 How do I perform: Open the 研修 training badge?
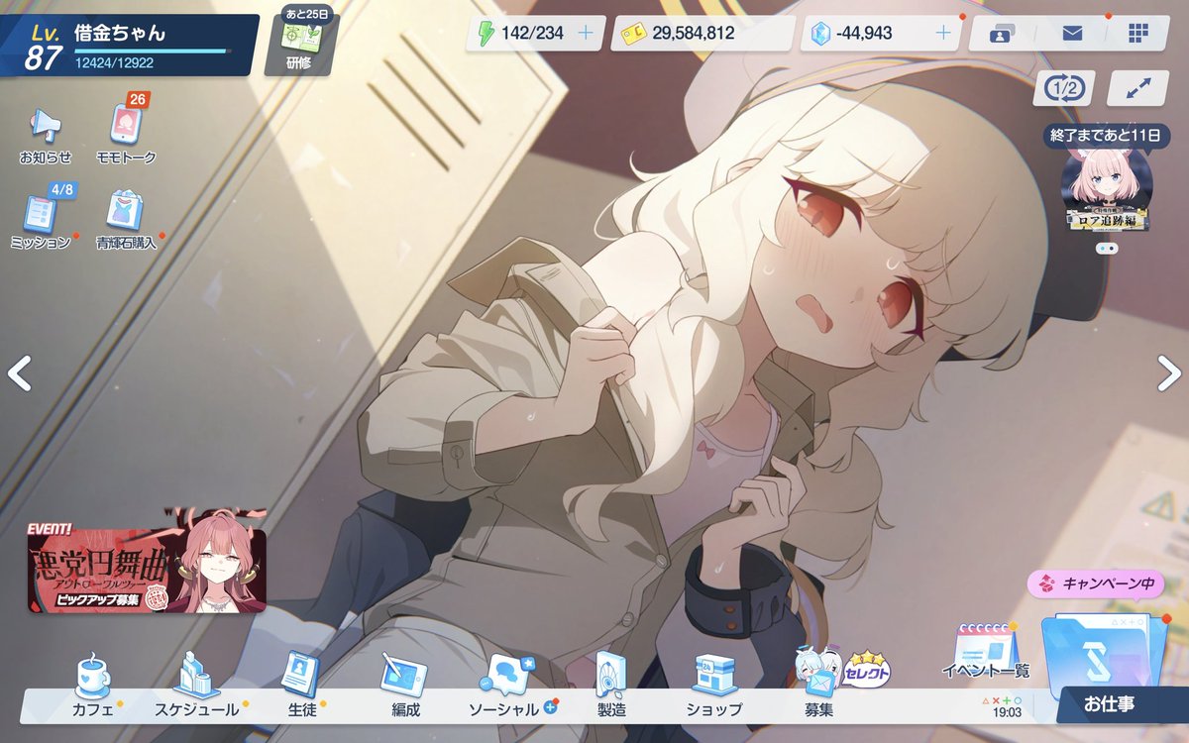(299, 46)
